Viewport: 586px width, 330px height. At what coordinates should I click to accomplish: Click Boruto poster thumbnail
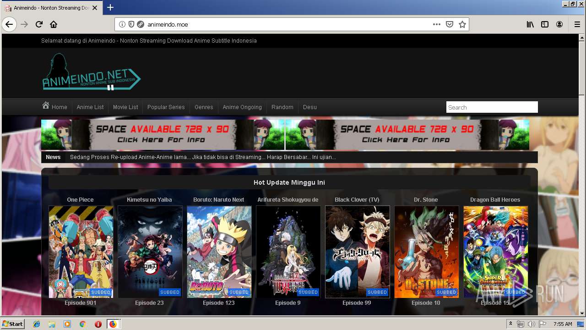pos(219,252)
